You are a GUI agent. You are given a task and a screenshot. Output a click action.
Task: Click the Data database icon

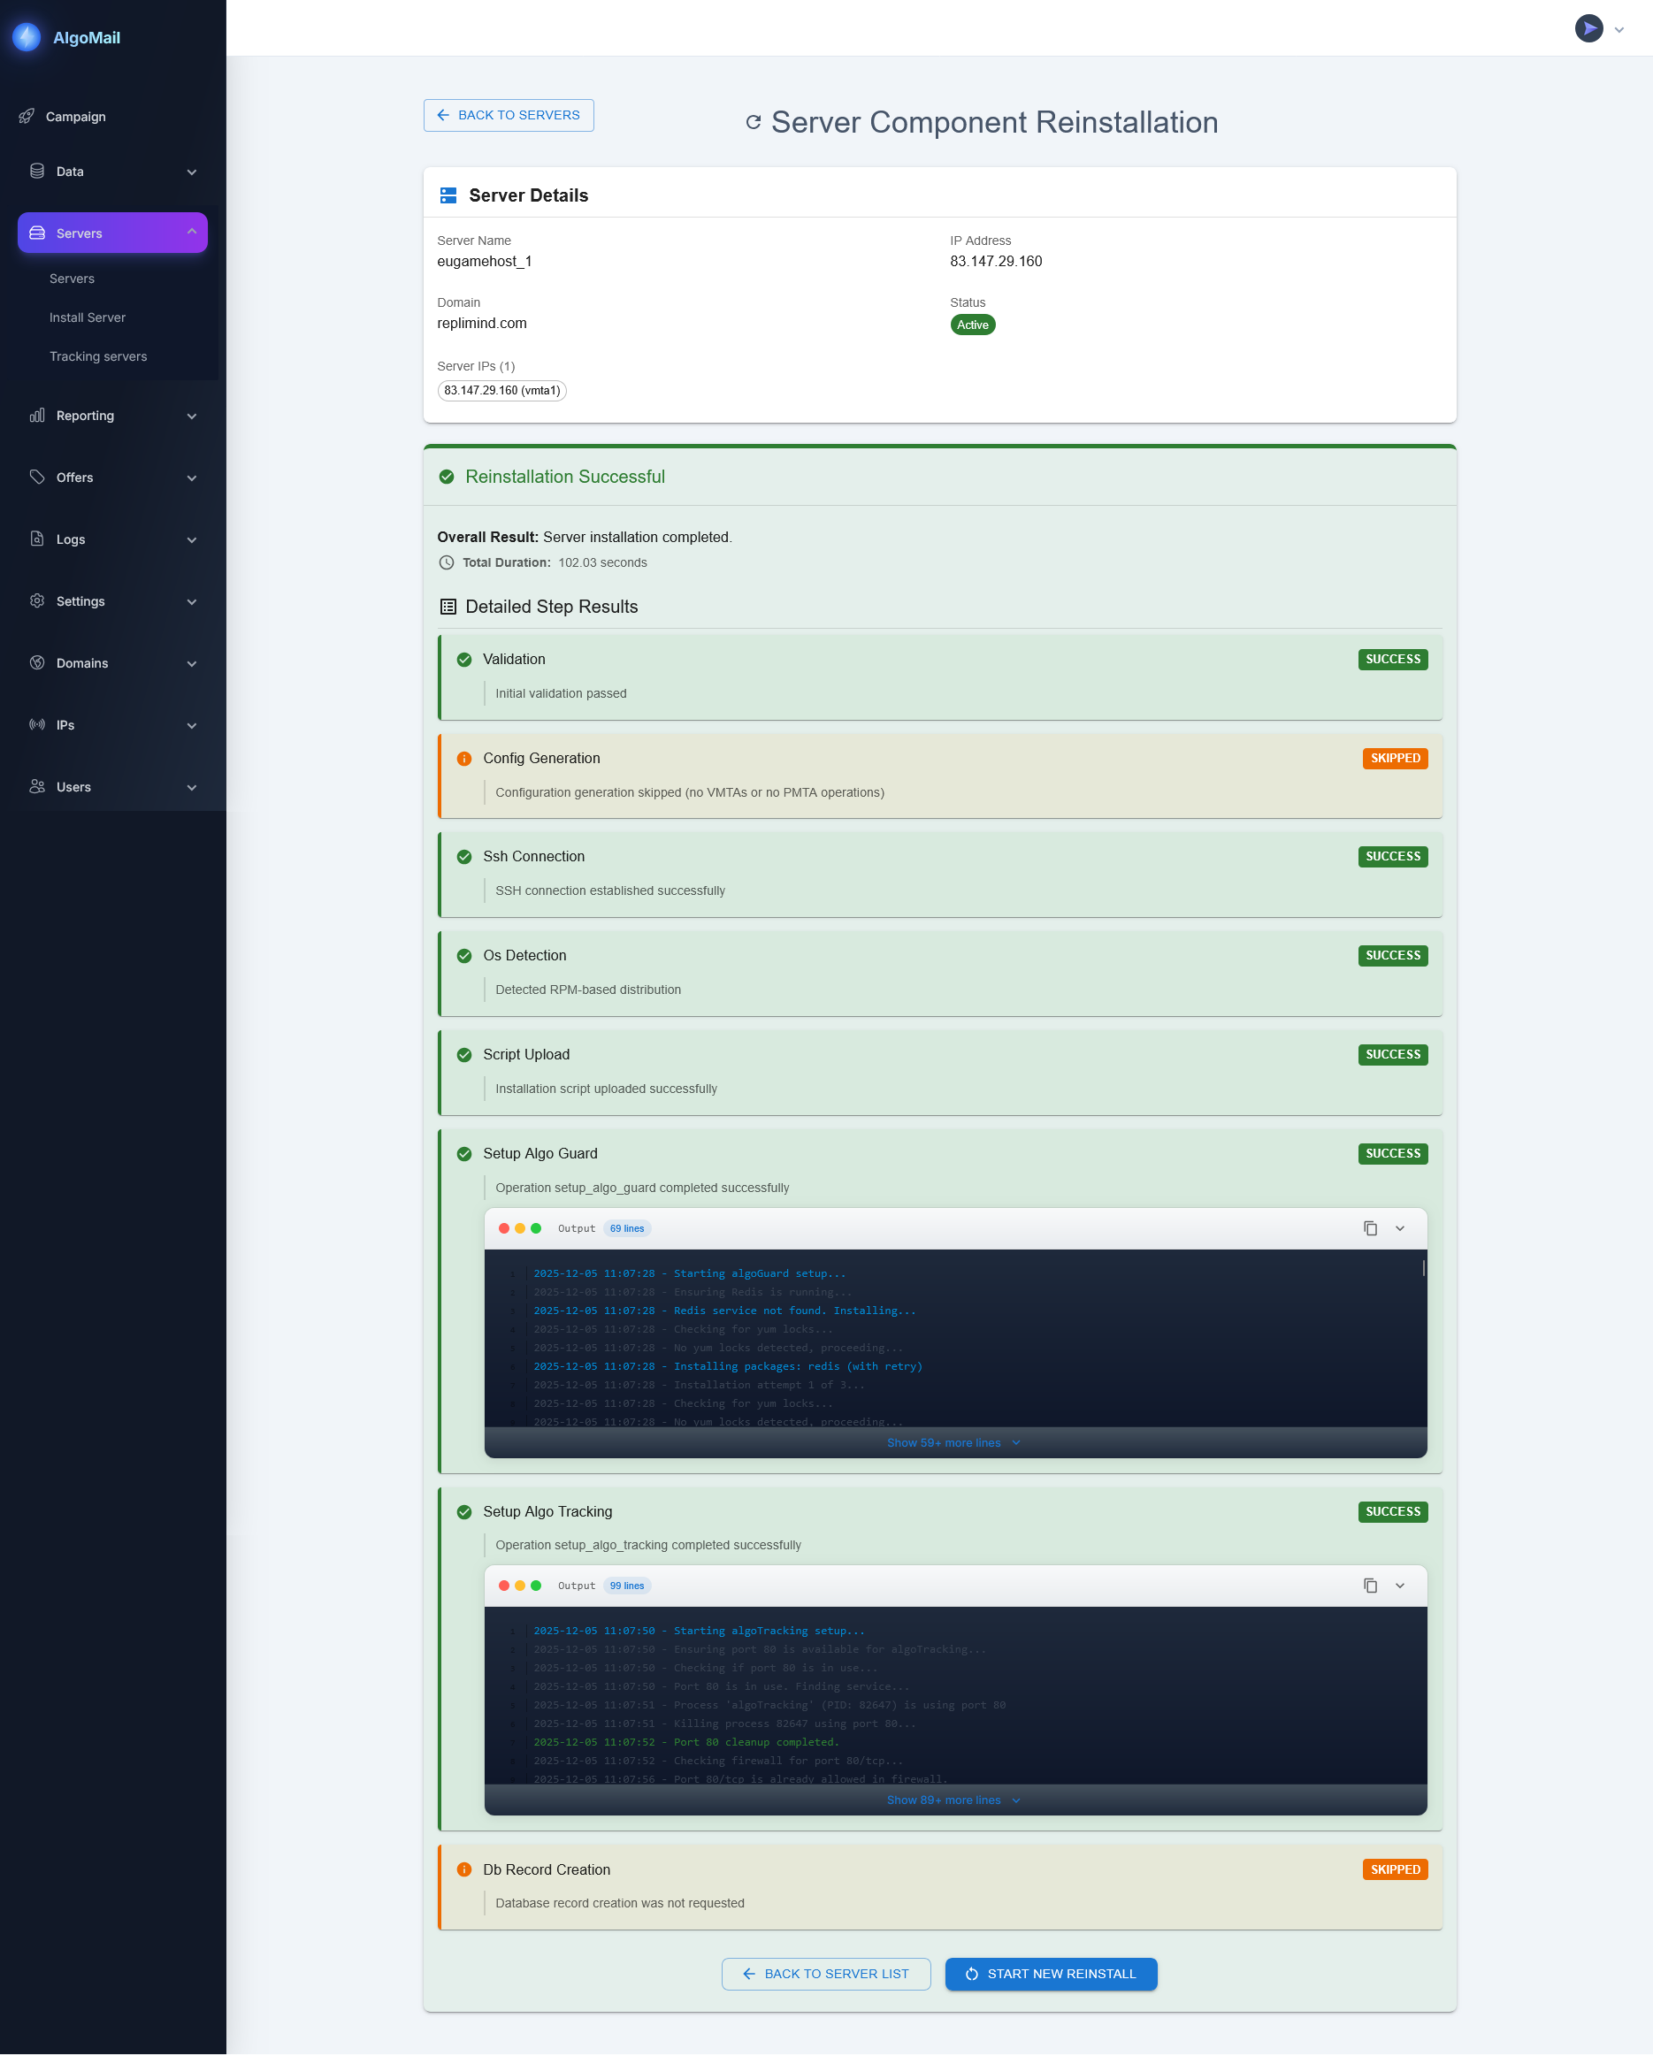coord(36,171)
